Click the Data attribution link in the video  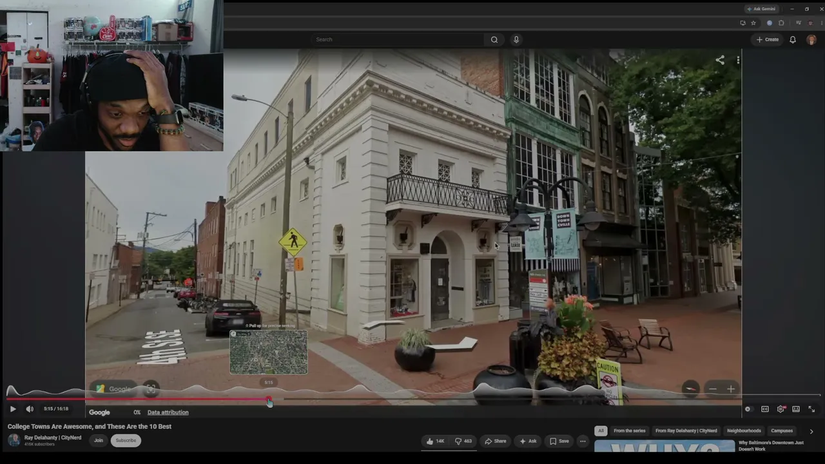pyautogui.click(x=168, y=412)
